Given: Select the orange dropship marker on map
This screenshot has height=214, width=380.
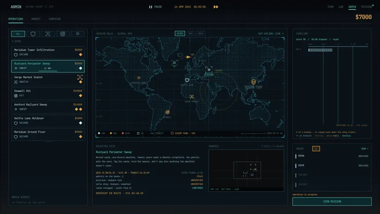Looking at the screenshot, I should [x=188, y=57].
